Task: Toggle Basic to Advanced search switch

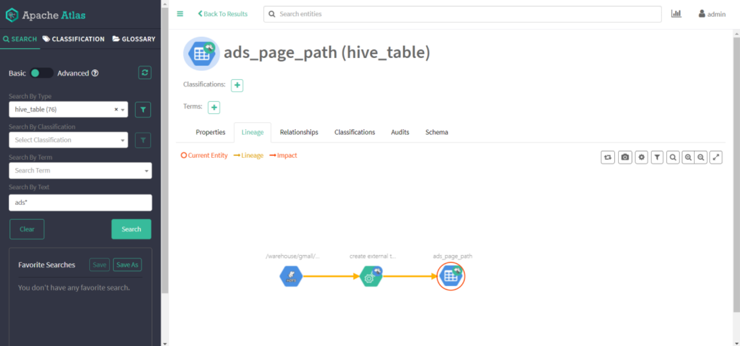Action: (41, 73)
